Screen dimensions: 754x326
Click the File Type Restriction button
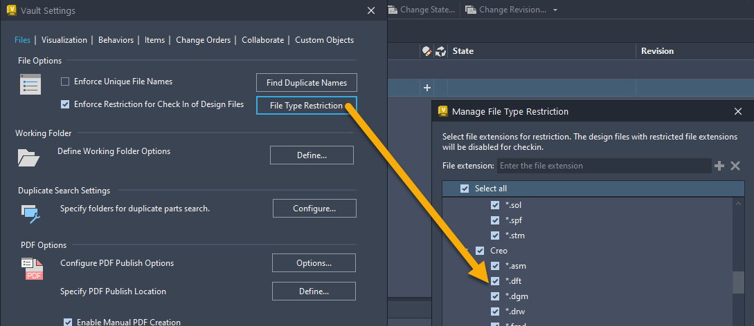click(306, 106)
